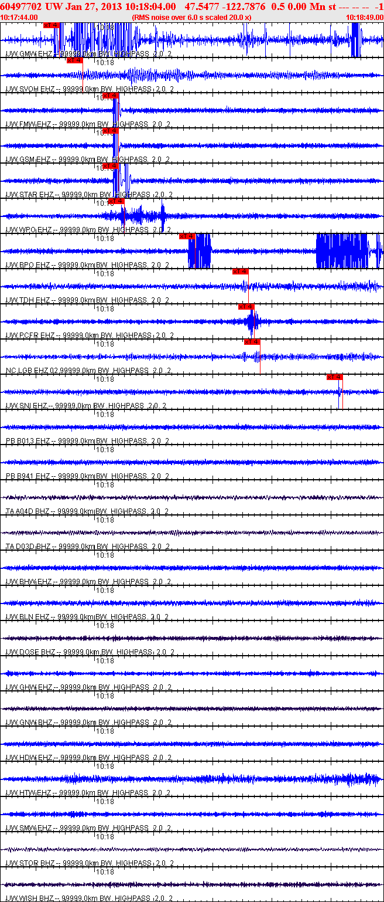Viewport: 384px width, 902px height.
Task: Select the UW.BHW EHZ station label
Action: [x=88, y=581]
